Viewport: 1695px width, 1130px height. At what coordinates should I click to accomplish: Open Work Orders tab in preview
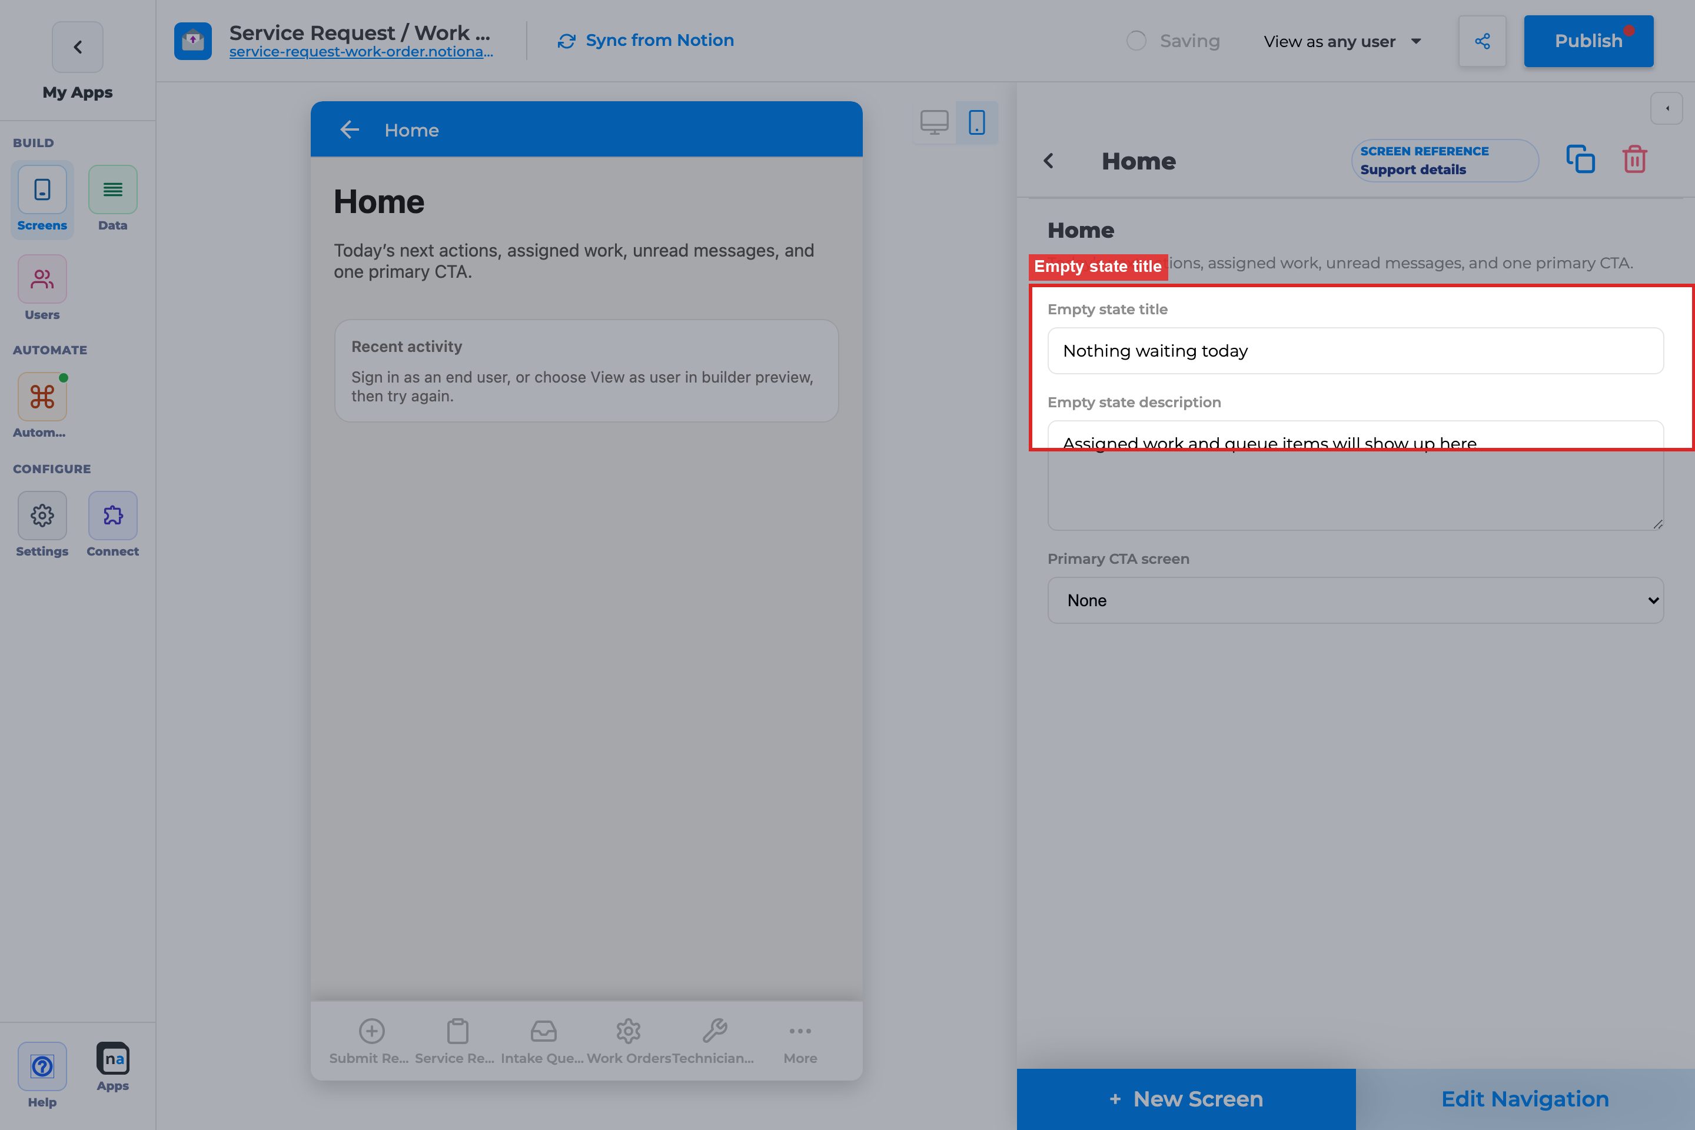(629, 1041)
